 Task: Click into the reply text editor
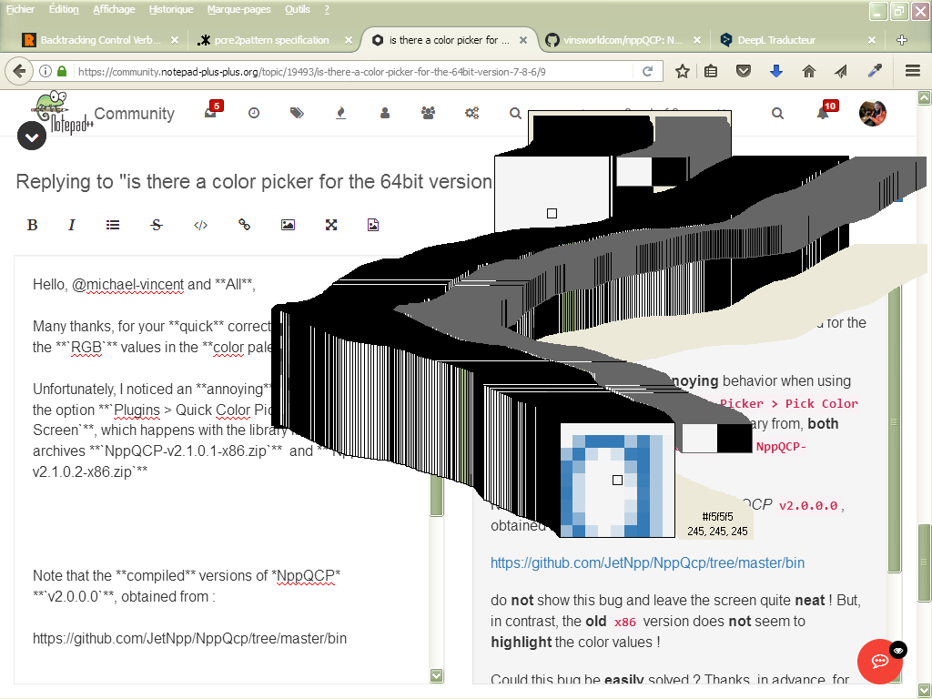pyautogui.click(x=221, y=470)
